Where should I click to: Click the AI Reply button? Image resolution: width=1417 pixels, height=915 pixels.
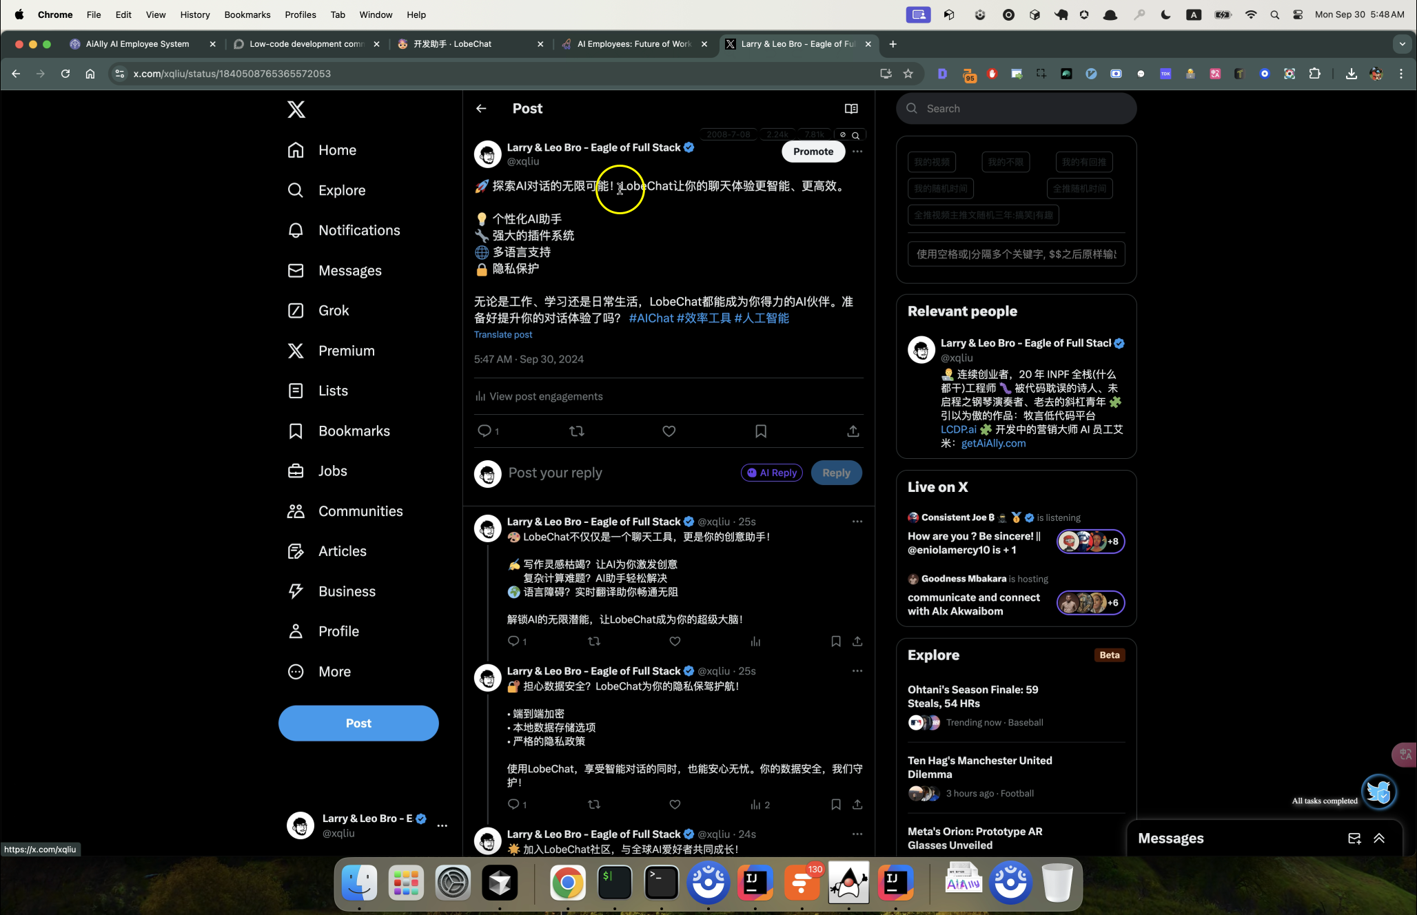(771, 473)
